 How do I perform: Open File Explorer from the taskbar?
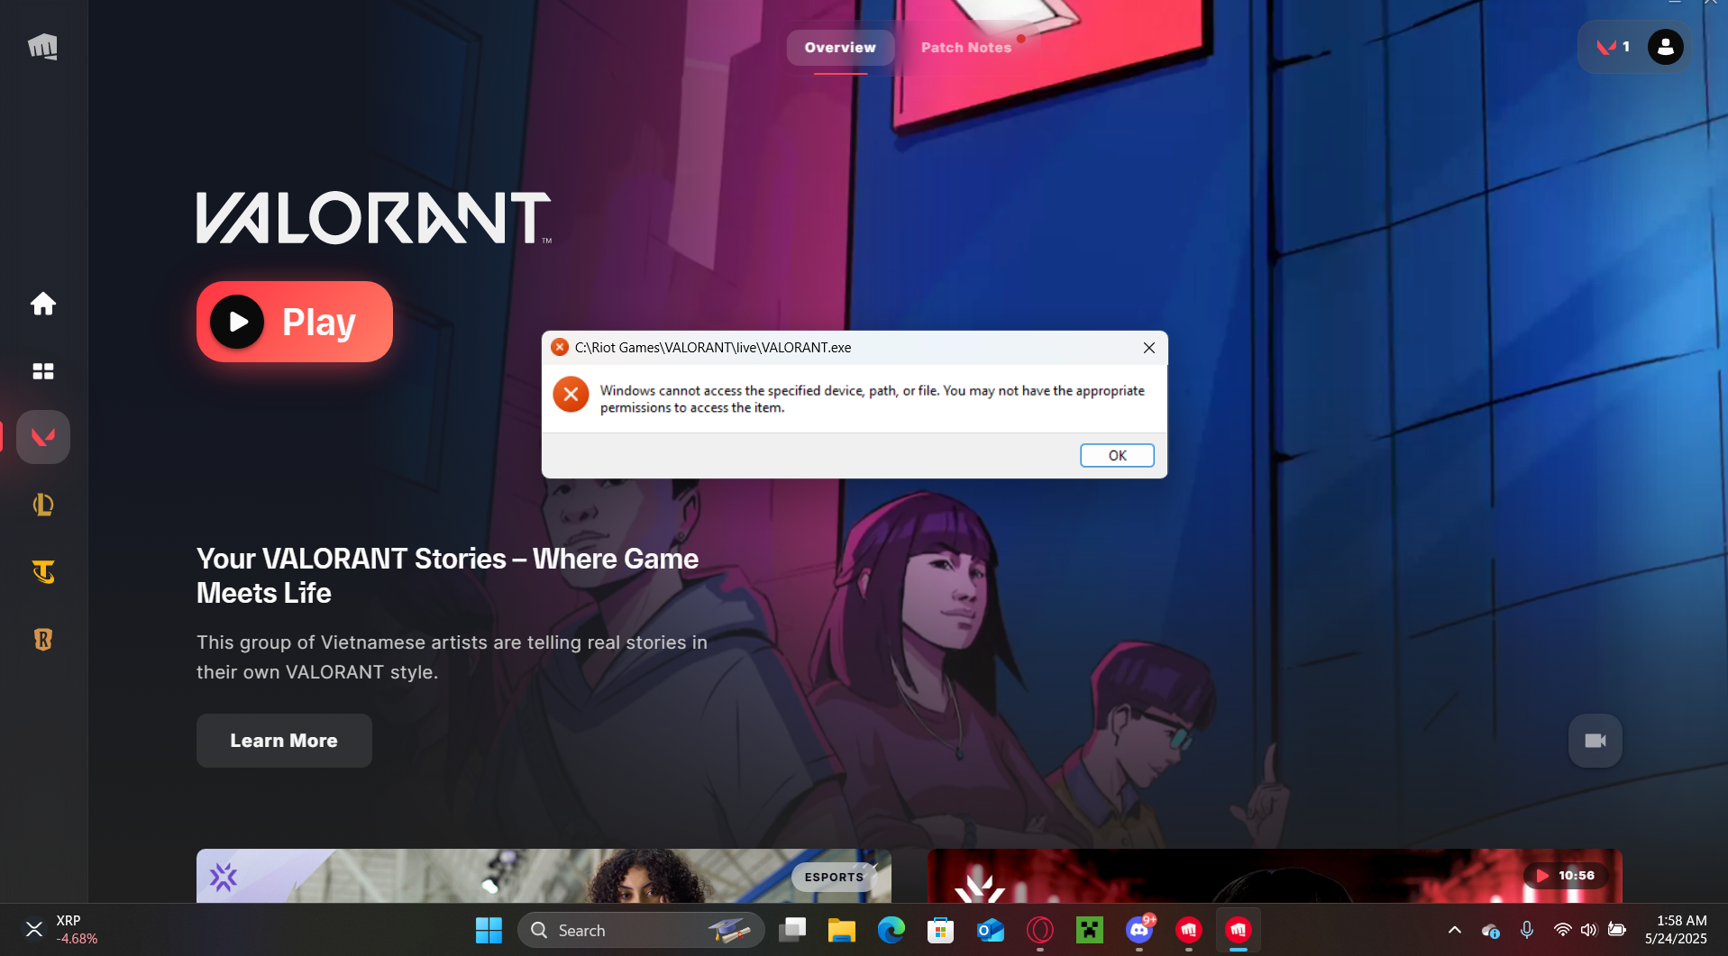pyautogui.click(x=842, y=930)
